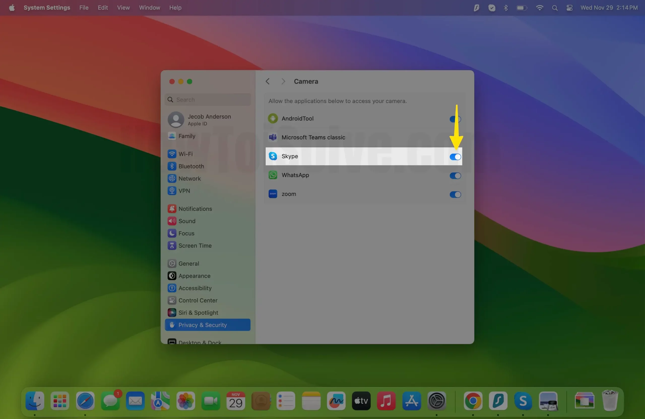Open Safari from the dock

pos(85,401)
